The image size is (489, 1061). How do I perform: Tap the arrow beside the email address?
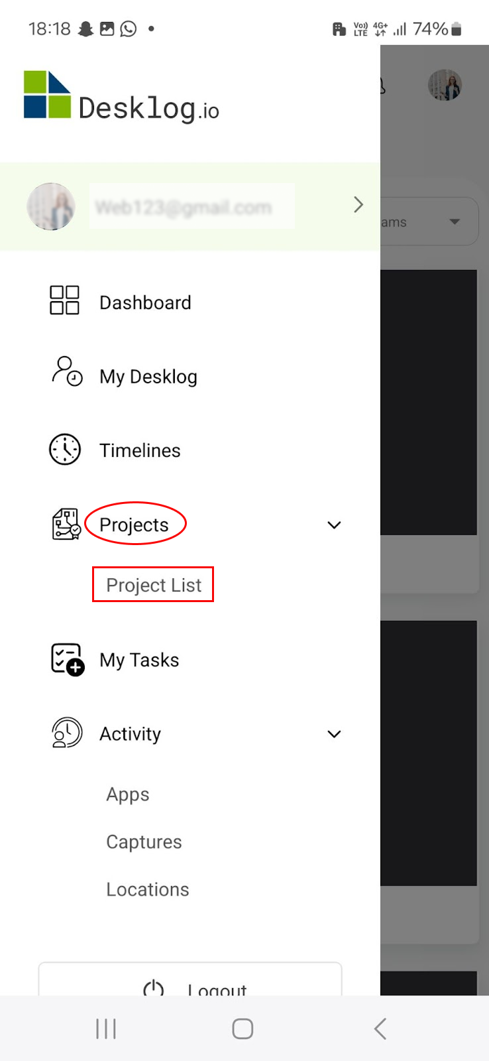[x=358, y=205]
